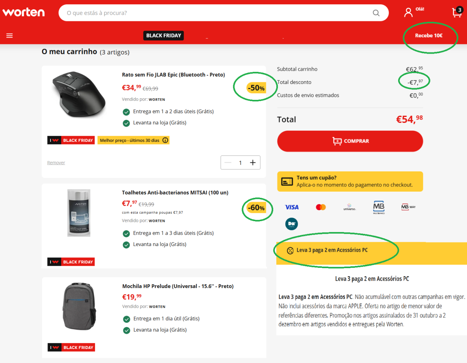Viewport: 467px width, 363px height.
Task: Increase JLAB mouse quantity with plus
Action: [x=253, y=162]
